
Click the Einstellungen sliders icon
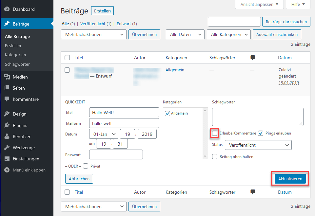[x=7, y=159]
